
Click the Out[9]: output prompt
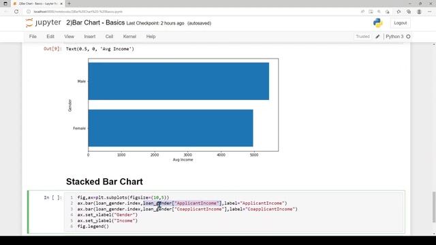53,49
